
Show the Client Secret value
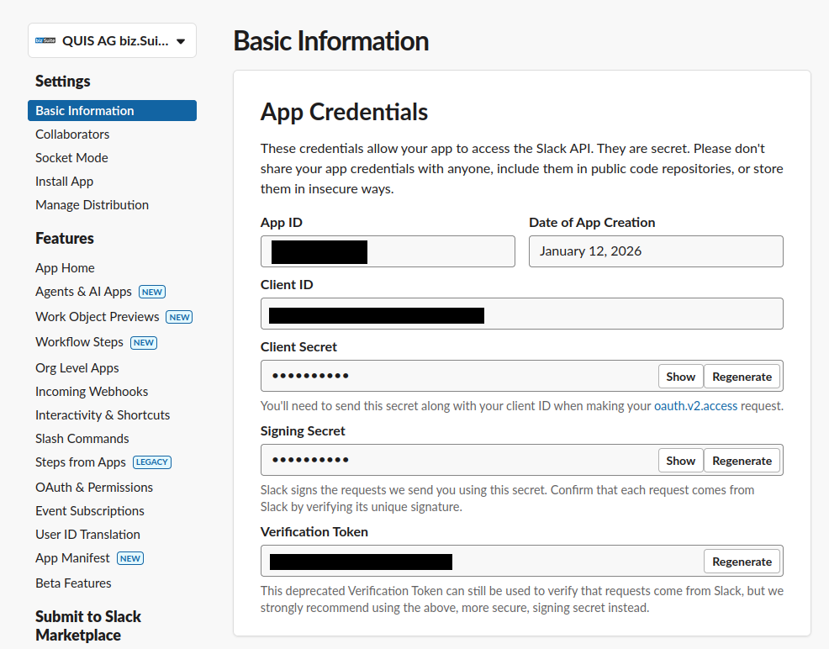[680, 376]
